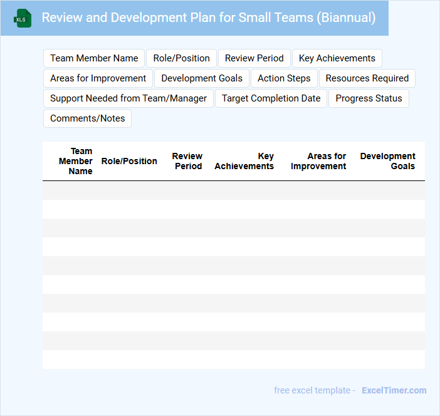Image resolution: width=440 pixels, height=416 pixels.
Task: Click the first empty table row
Action: 233,190
